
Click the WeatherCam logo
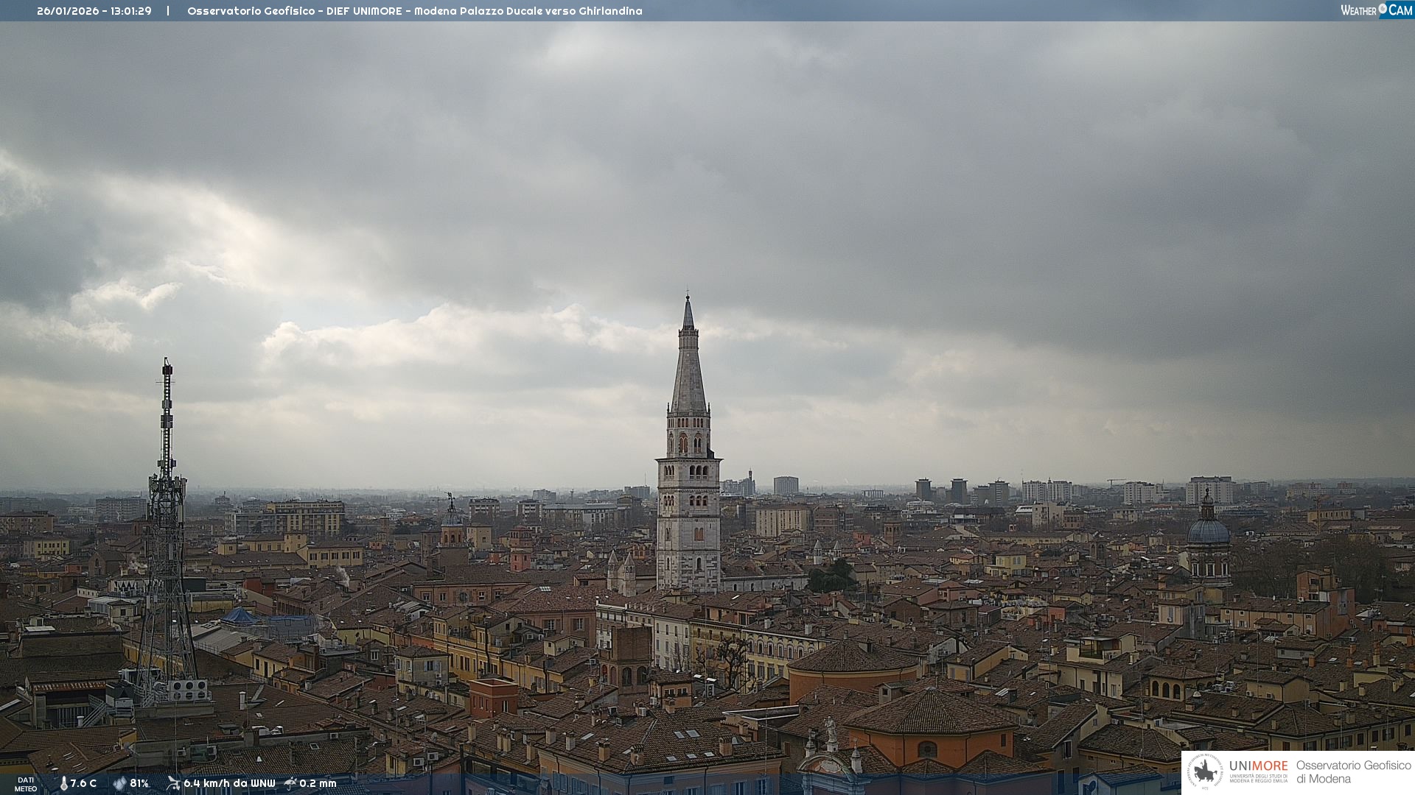[1376, 10]
